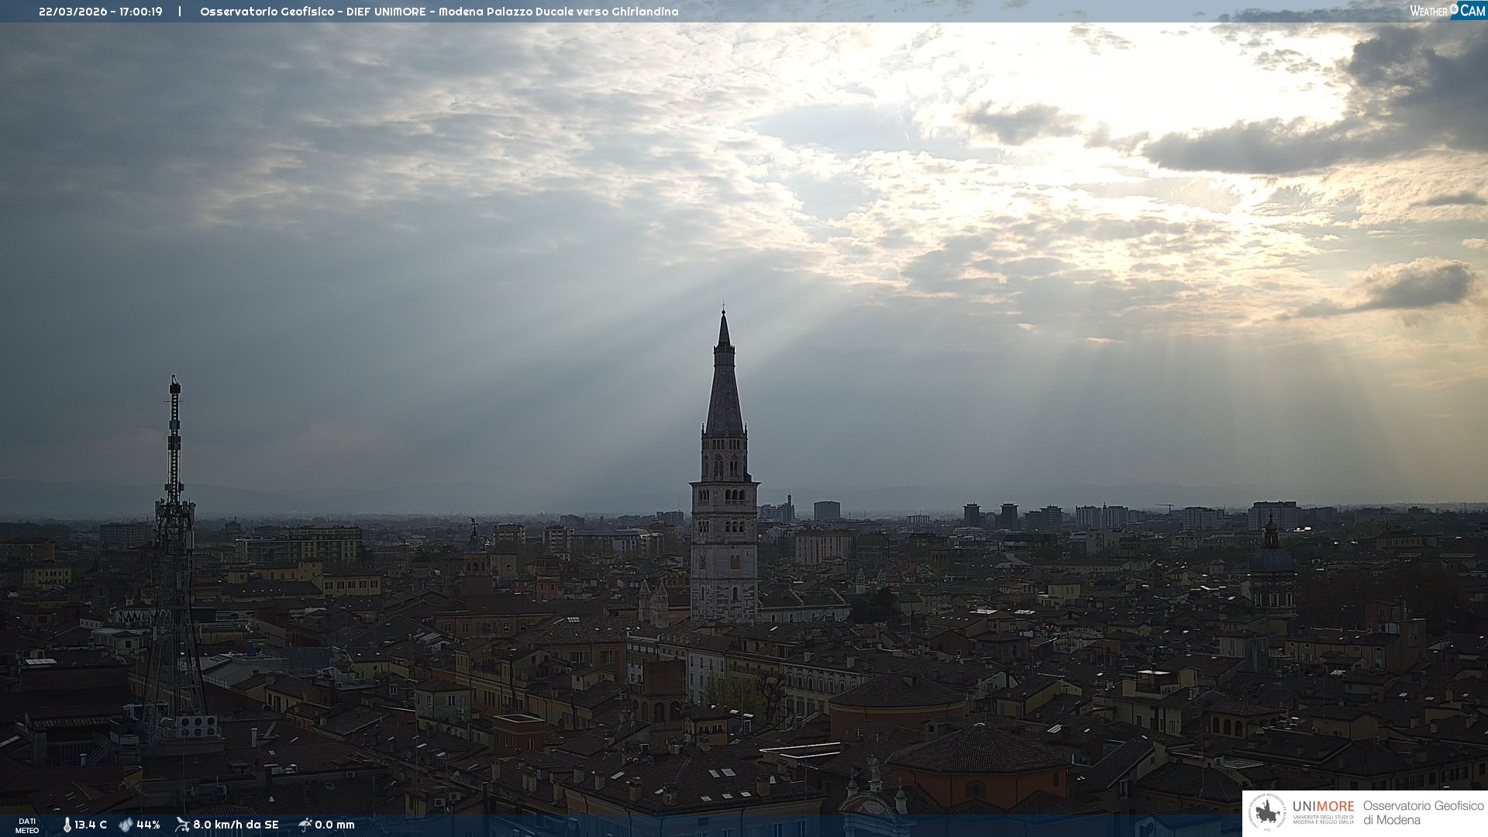The height and width of the screenshot is (837, 1488).
Task: Click the DATI METEO label
Action: [27, 825]
